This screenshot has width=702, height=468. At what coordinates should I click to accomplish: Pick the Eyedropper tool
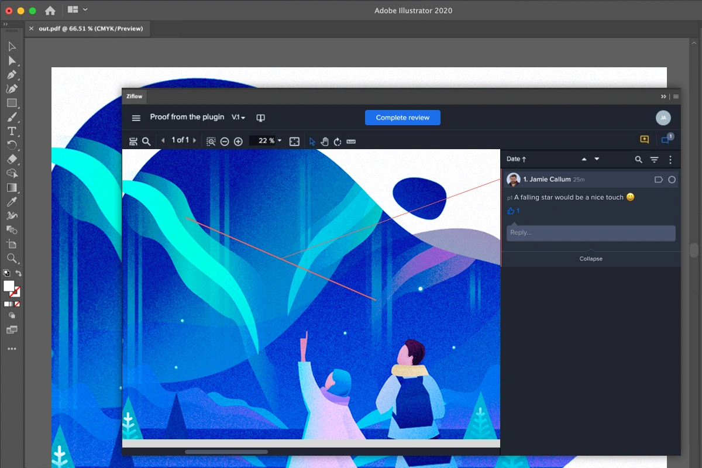[12, 202]
